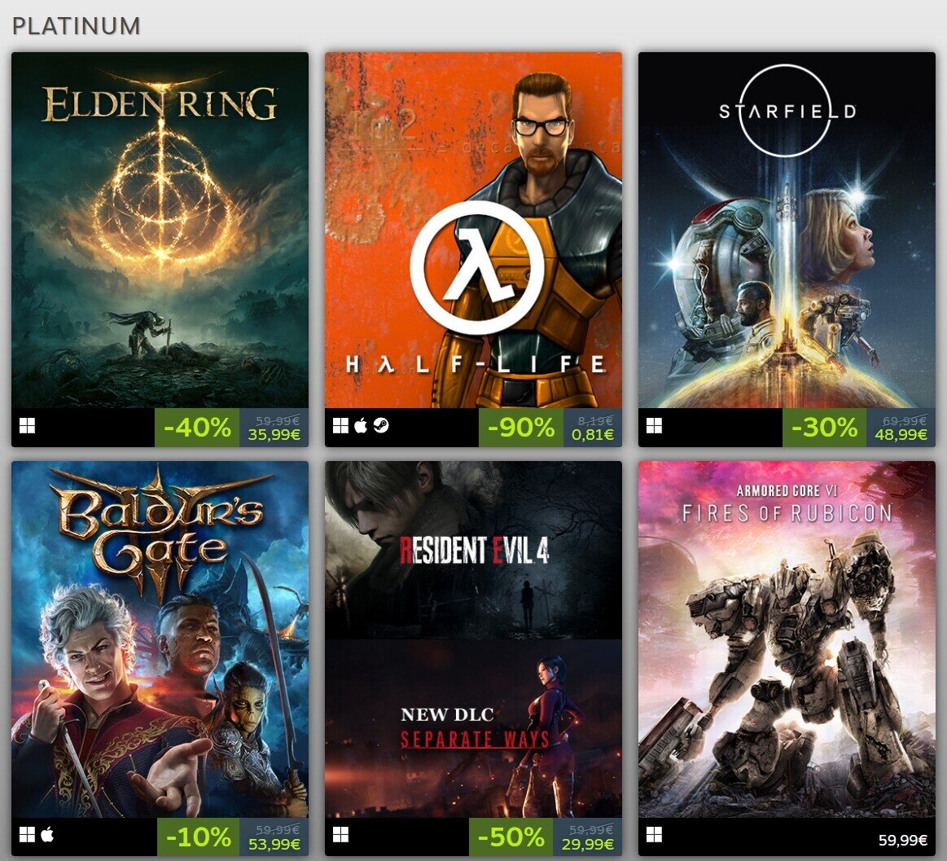Open Armored Core VI Fires of Rubicon cover
This screenshot has height=861, width=947.
click(x=787, y=639)
